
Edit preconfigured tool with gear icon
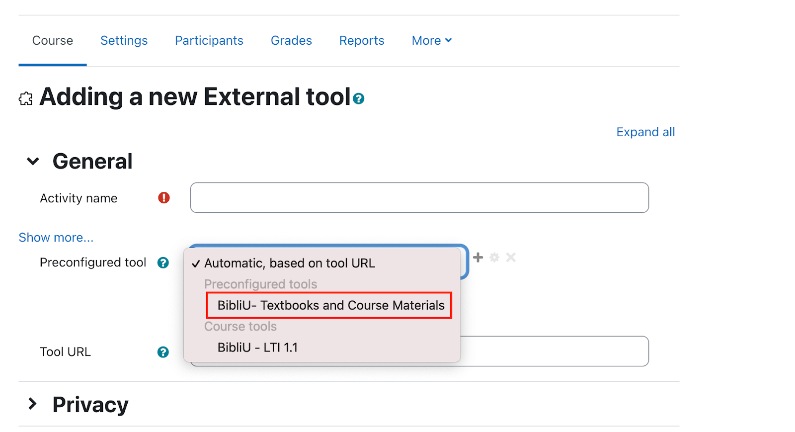[494, 257]
